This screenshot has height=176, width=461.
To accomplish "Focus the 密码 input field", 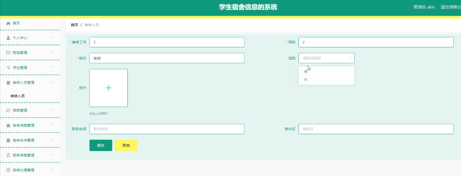I will pyautogui.click(x=376, y=42).
